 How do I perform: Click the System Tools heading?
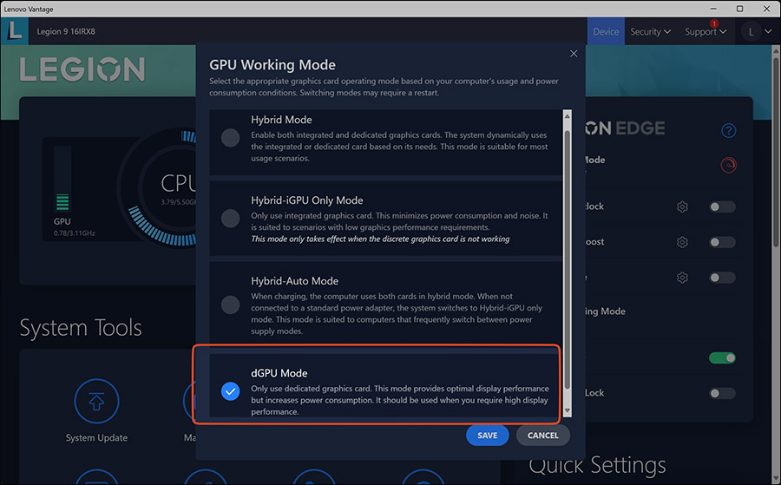81,328
